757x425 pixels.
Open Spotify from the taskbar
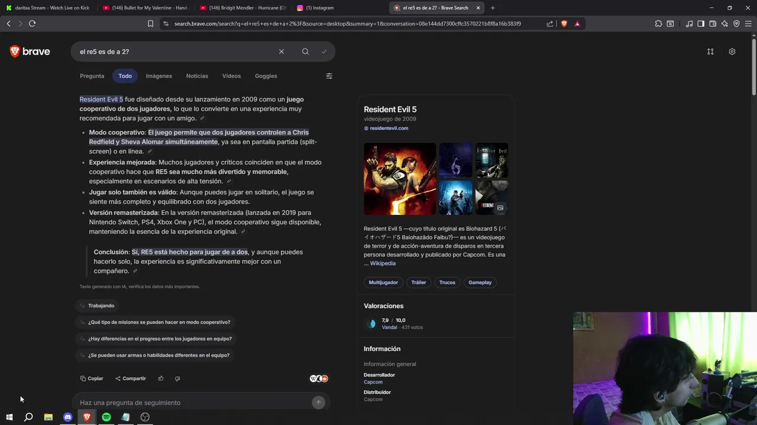pyautogui.click(x=106, y=417)
